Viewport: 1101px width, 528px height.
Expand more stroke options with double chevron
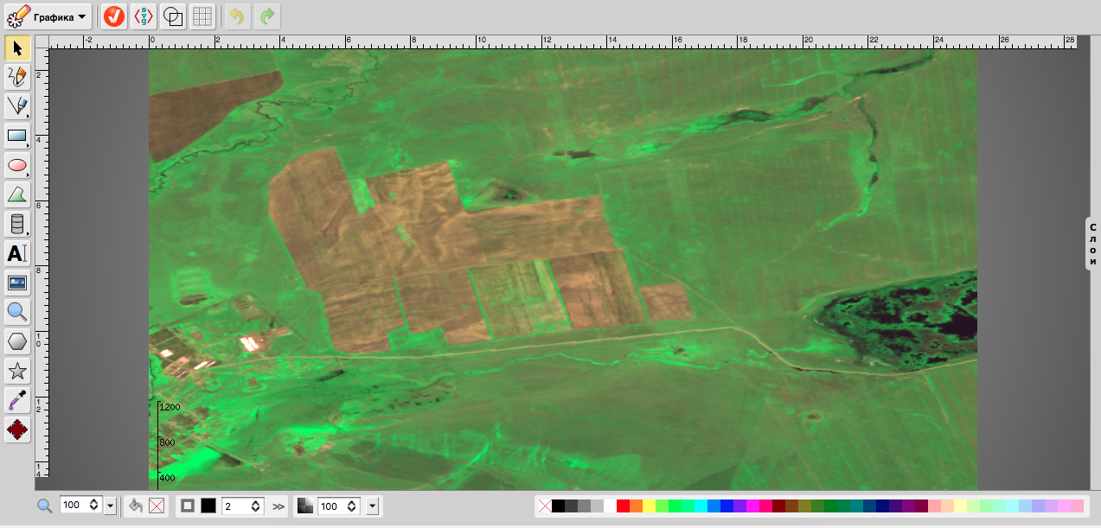point(278,506)
